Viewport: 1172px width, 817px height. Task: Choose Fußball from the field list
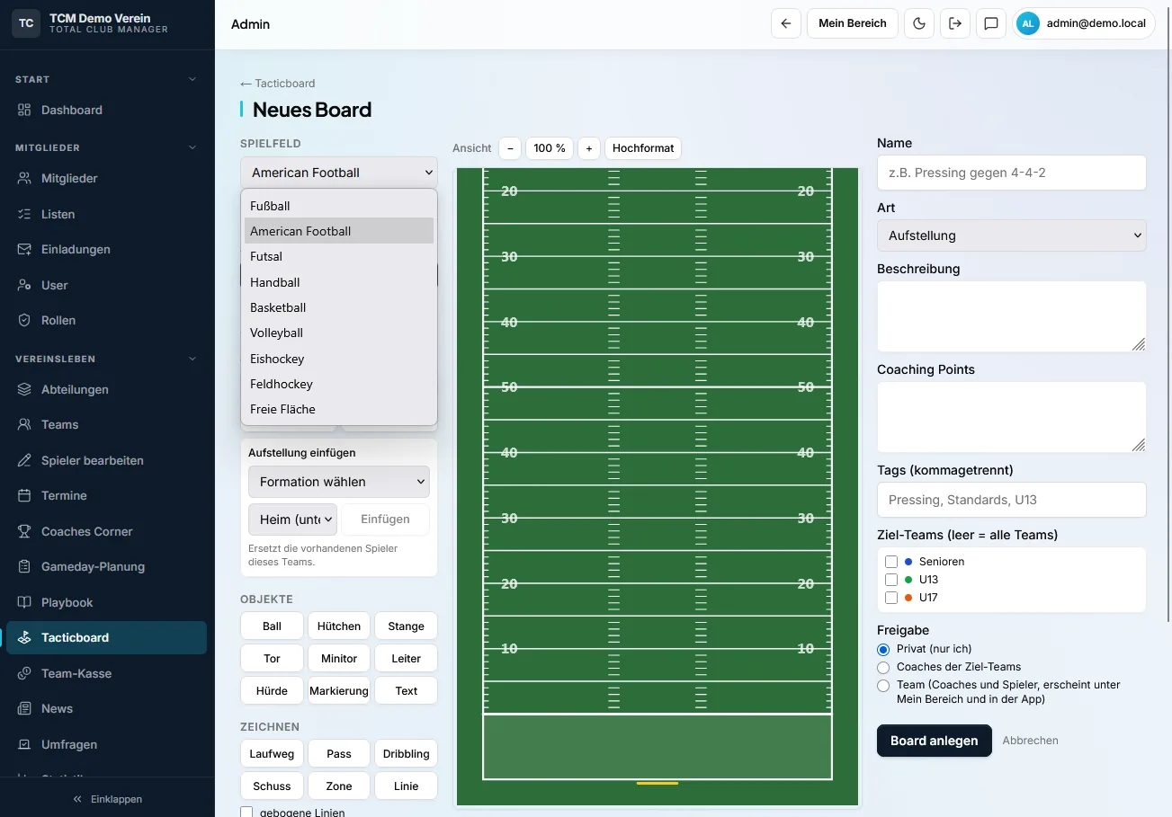tap(339, 206)
